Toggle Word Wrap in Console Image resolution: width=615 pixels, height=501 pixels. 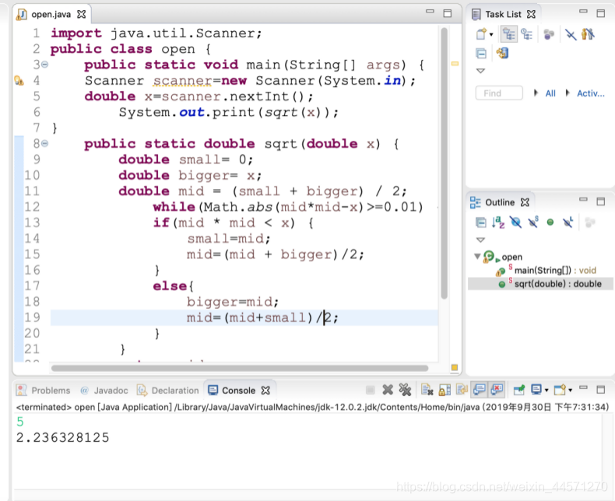462,390
